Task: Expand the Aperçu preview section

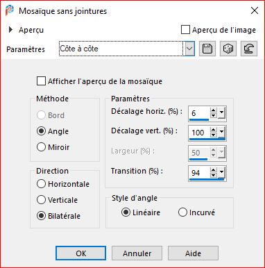Action: click(x=10, y=30)
